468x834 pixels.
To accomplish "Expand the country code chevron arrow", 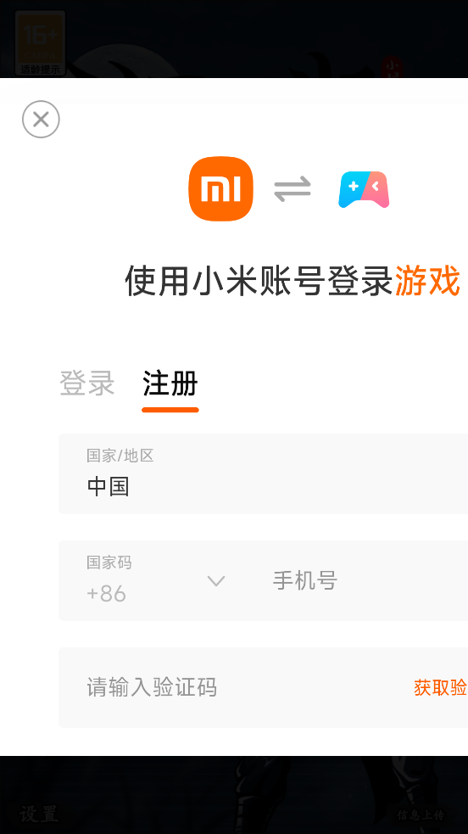I will point(216,581).
